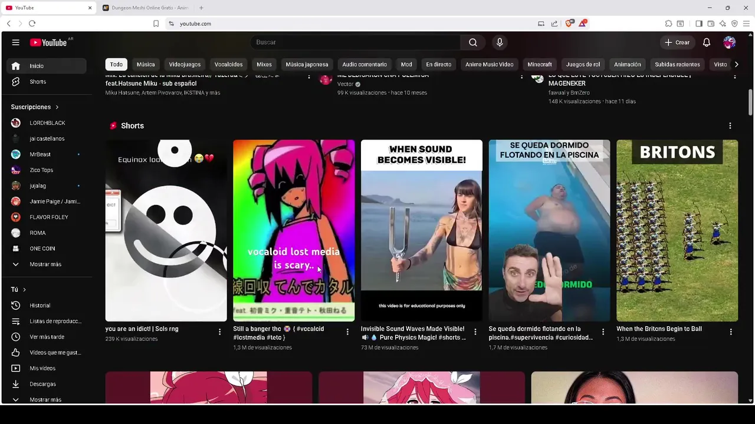
Task: Open the Brave VPN shield icon
Action: 734,24
